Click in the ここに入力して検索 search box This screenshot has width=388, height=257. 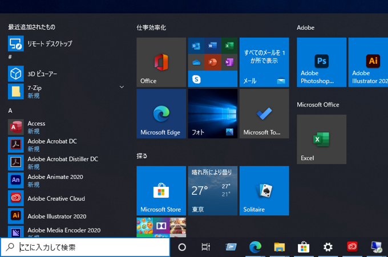[85, 247]
